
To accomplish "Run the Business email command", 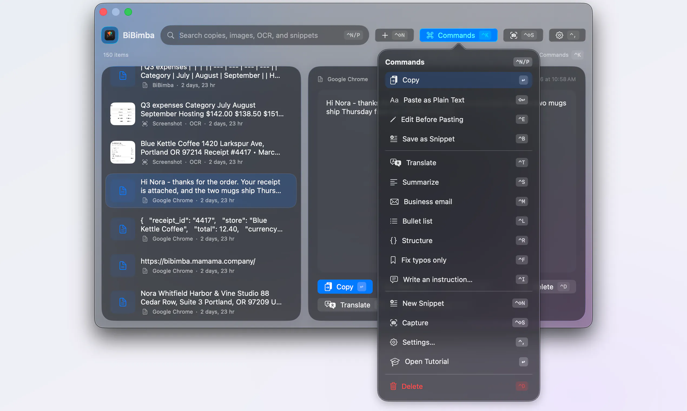I will [x=458, y=202].
